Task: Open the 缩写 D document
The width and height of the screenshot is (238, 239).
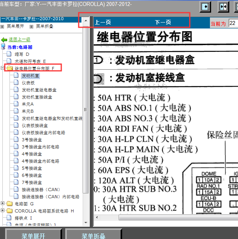Action: click(22, 54)
